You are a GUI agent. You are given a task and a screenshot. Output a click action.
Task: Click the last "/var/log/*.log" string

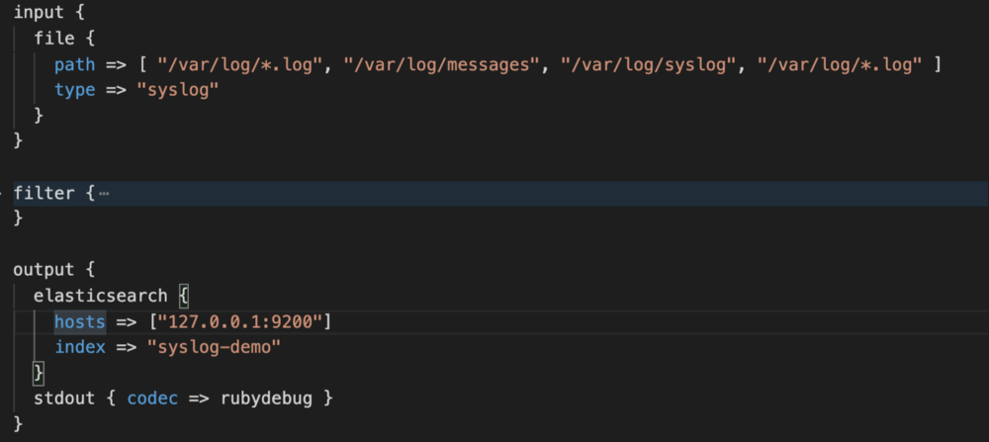[840, 64]
